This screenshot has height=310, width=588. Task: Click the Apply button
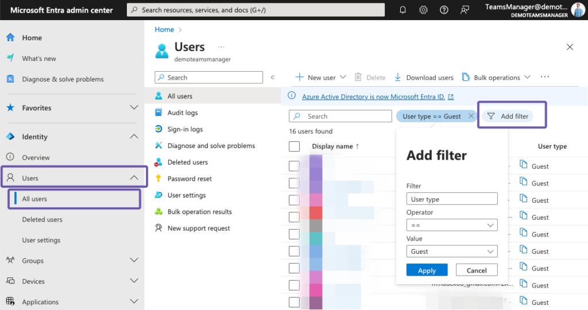(427, 270)
